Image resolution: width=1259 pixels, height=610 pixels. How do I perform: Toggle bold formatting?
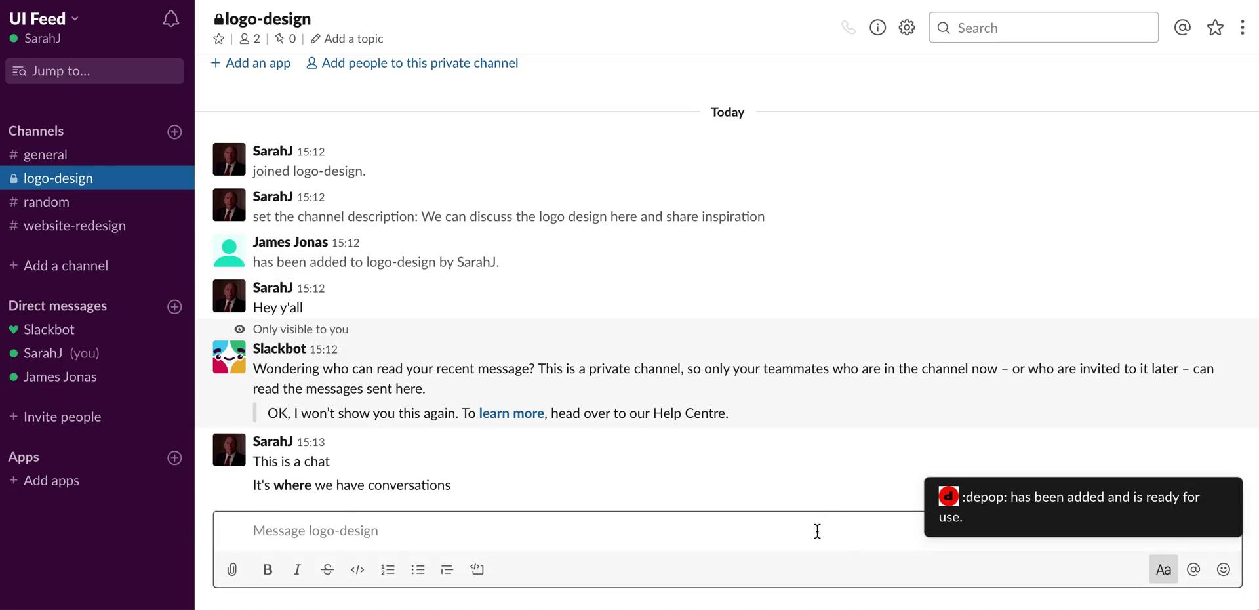coord(268,569)
